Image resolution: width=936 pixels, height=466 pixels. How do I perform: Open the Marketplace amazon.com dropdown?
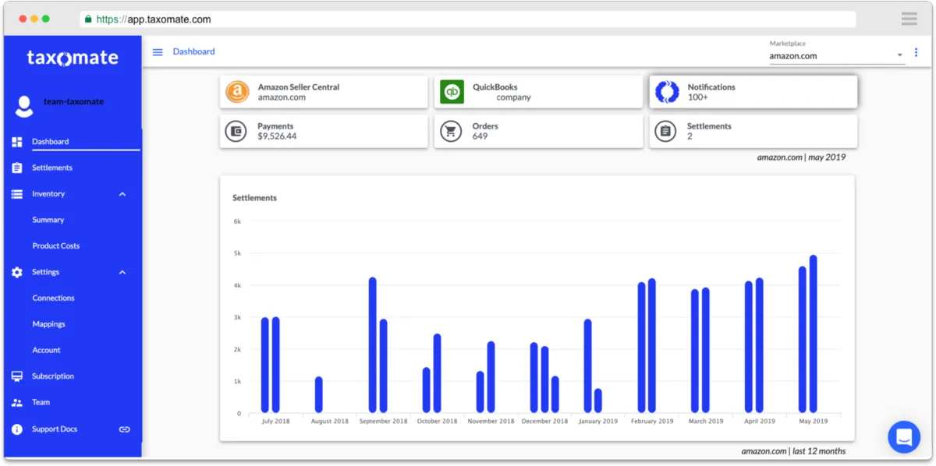pyautogui.click(x=837, y=56)
